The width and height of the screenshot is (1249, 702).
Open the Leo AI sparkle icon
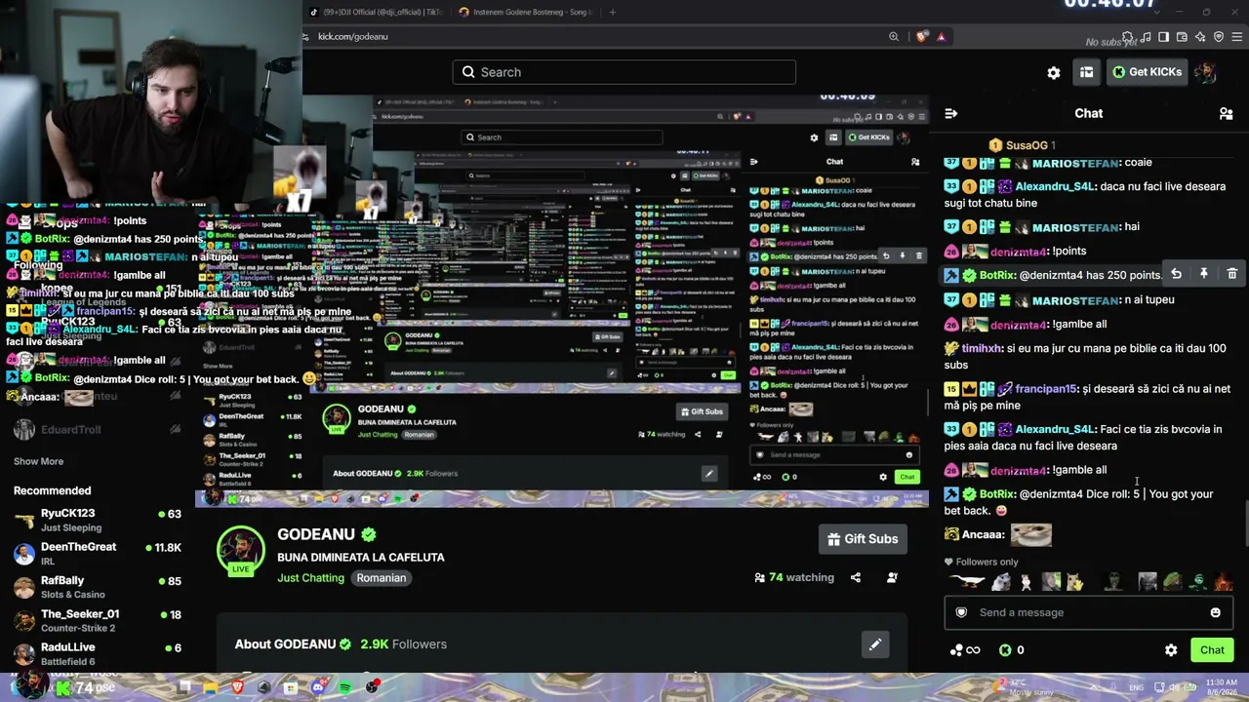(x=1201, y=37)
